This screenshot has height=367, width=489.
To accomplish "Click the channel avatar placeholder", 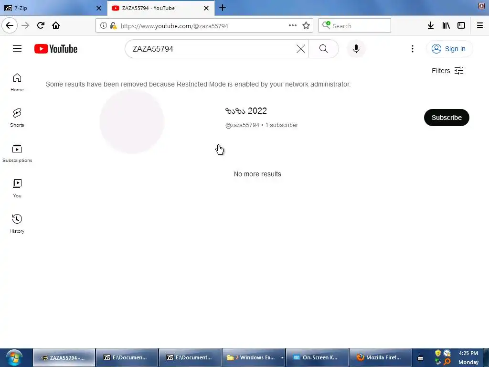I will [x=132, y=121].
